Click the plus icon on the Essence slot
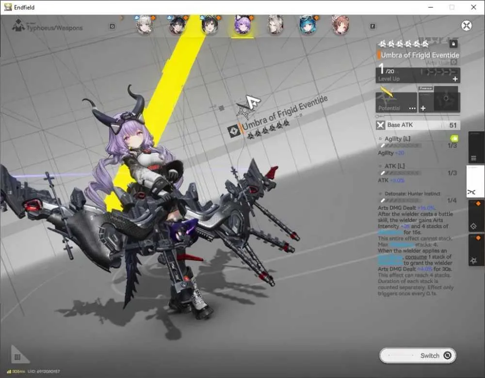This screenshot has height=378, width=485. point(423,108)
